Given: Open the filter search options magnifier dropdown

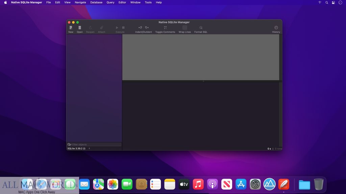Looking at the screenshot, I should tap(69, 144).
